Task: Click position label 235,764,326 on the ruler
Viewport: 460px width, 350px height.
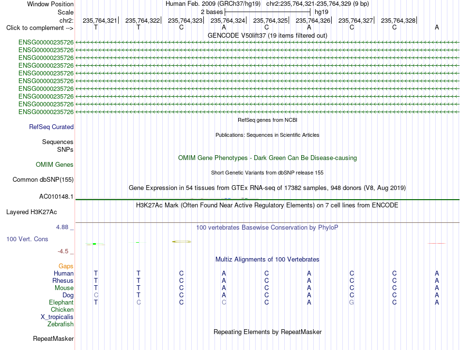Action: click(313, 20)
